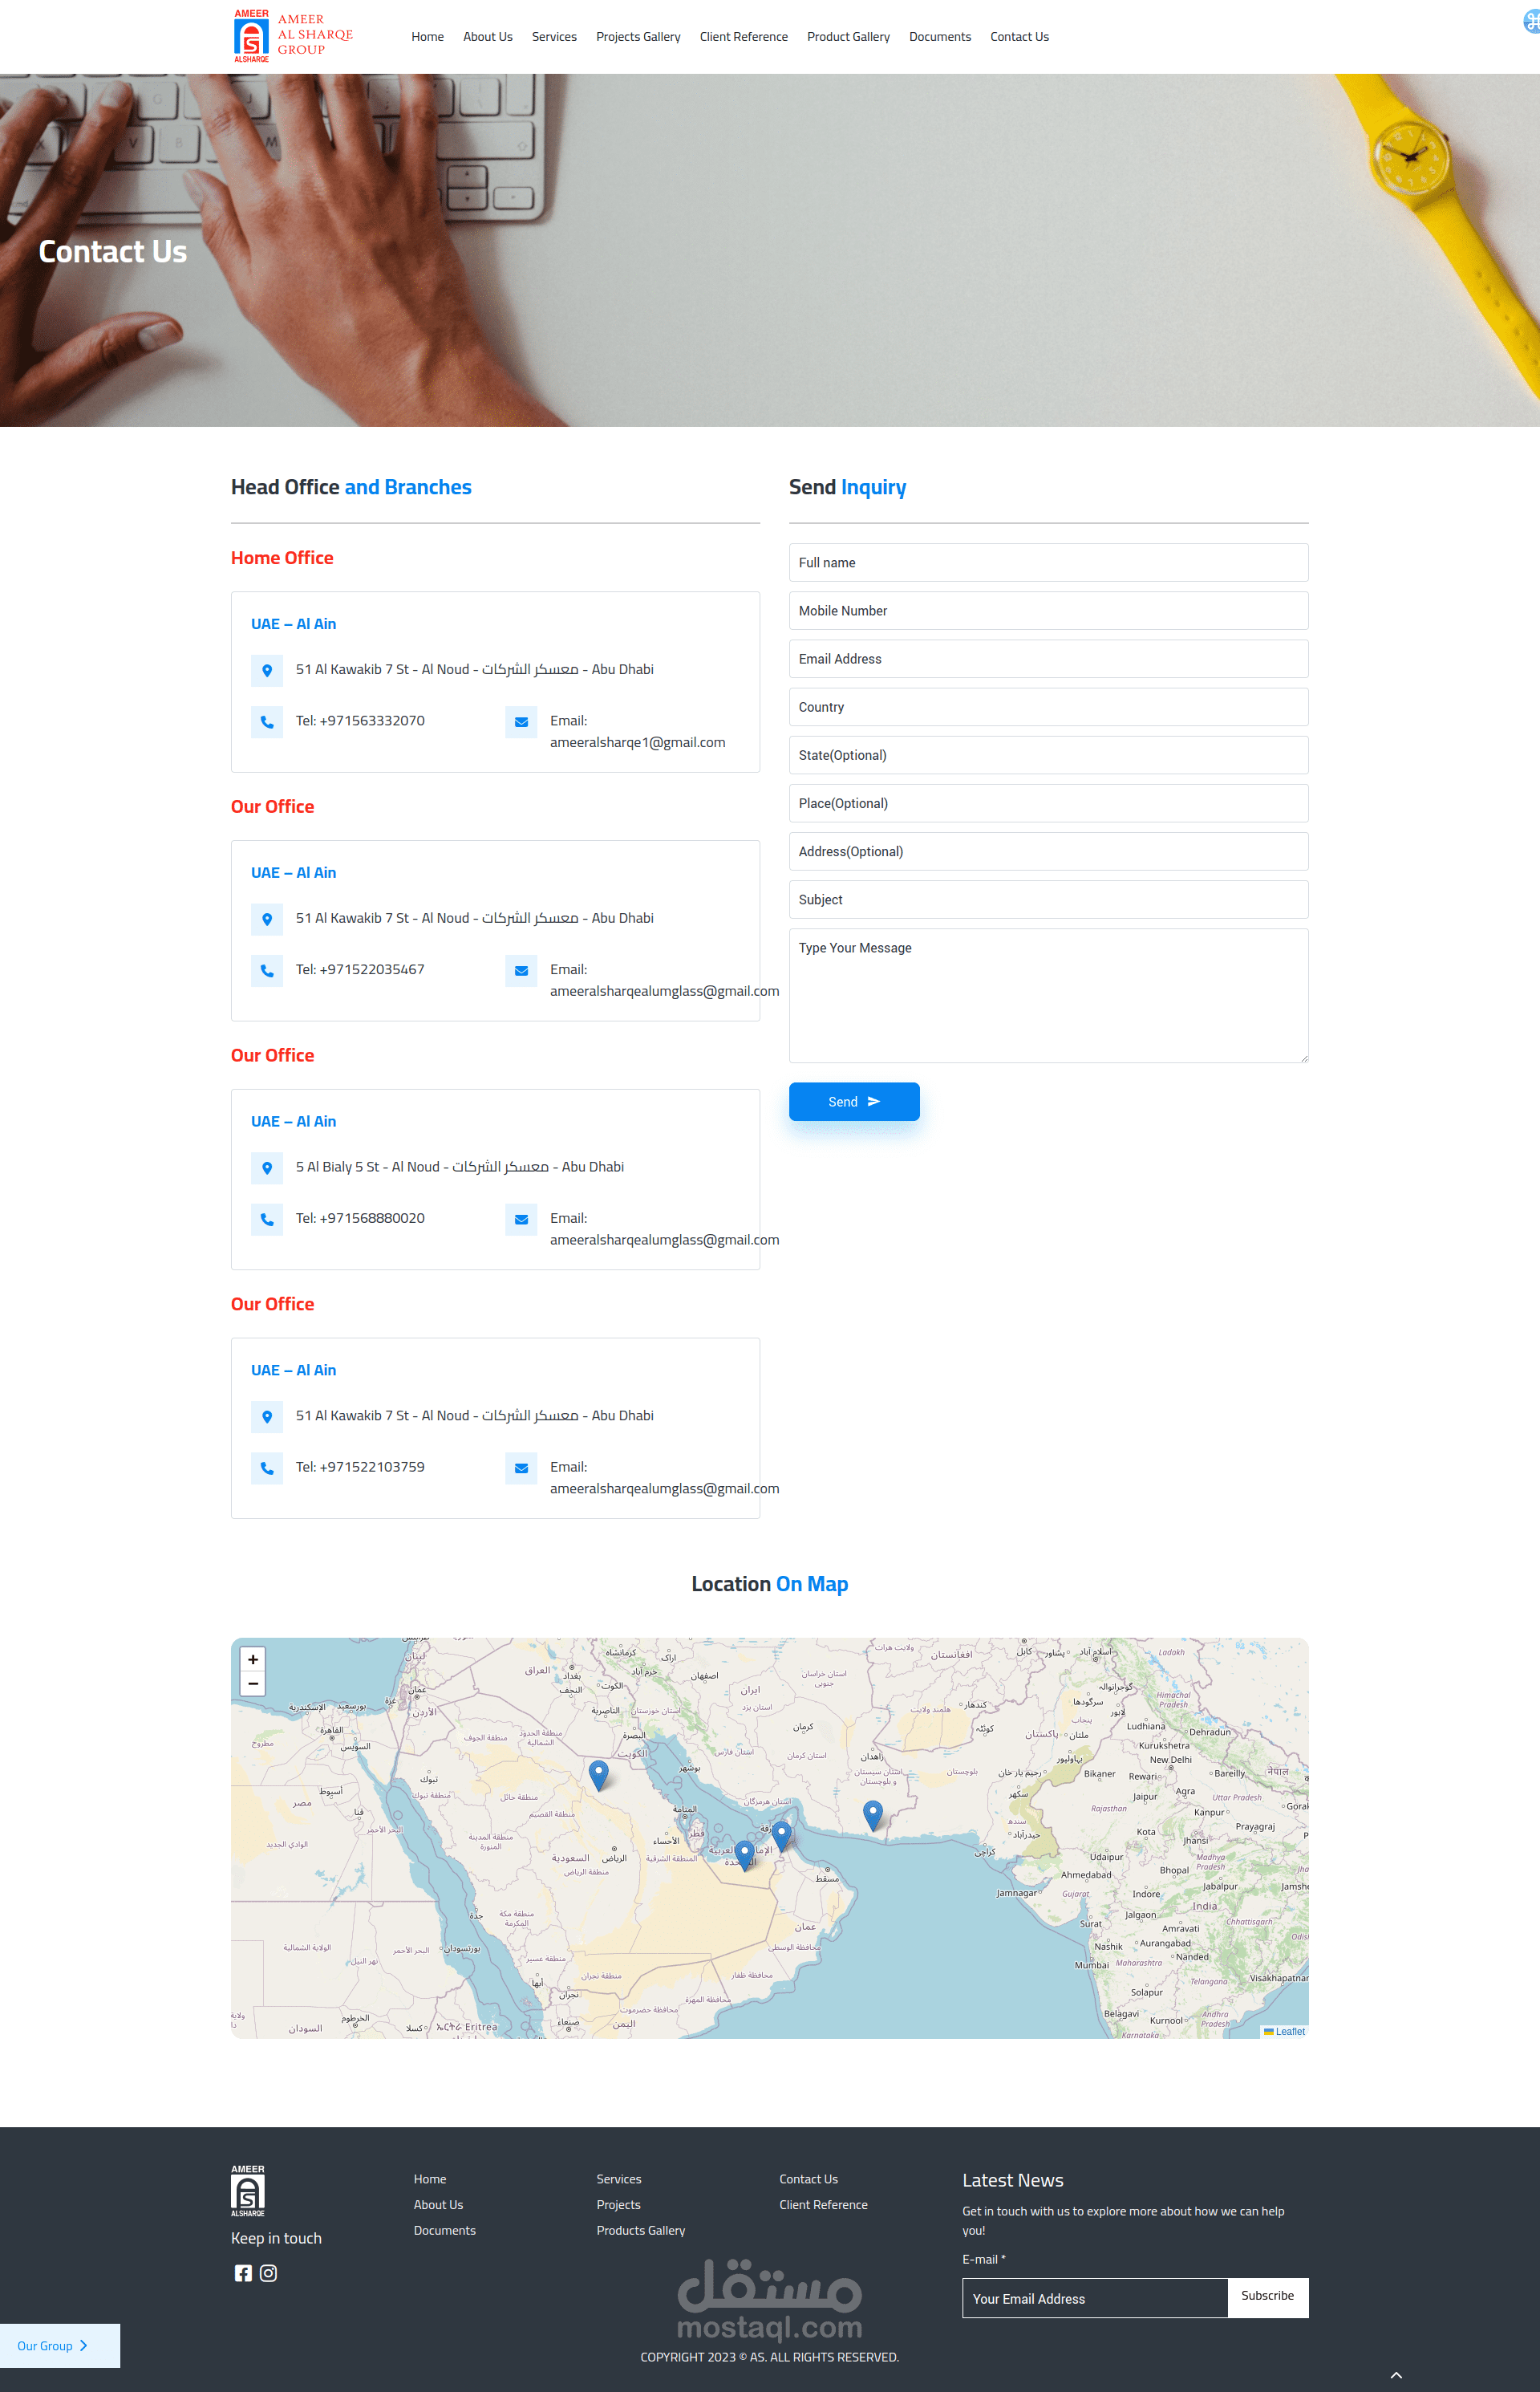This screenshot has height=2392, width=1540.
Task: Click the Instagram icon in footer
Action: click(x=268, y=2273)
